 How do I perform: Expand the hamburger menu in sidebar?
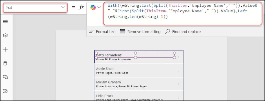(5, 22)
